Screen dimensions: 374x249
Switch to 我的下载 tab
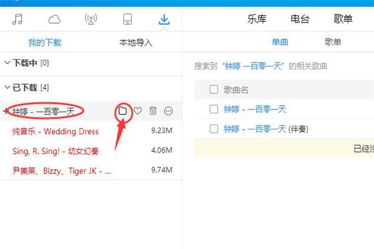45,43
